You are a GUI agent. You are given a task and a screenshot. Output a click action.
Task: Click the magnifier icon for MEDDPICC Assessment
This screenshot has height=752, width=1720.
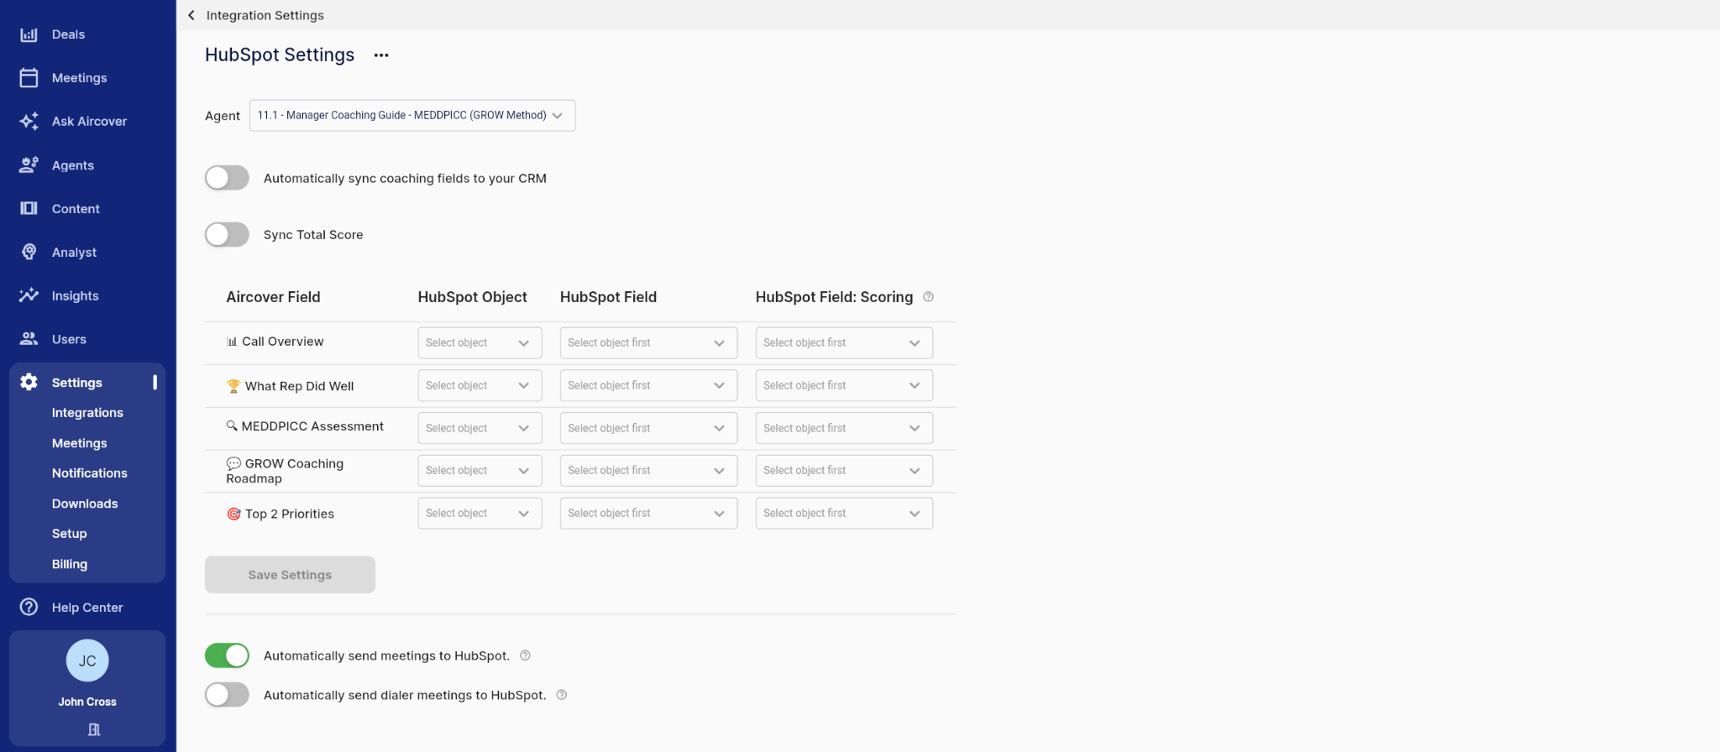tap(232, 426)
